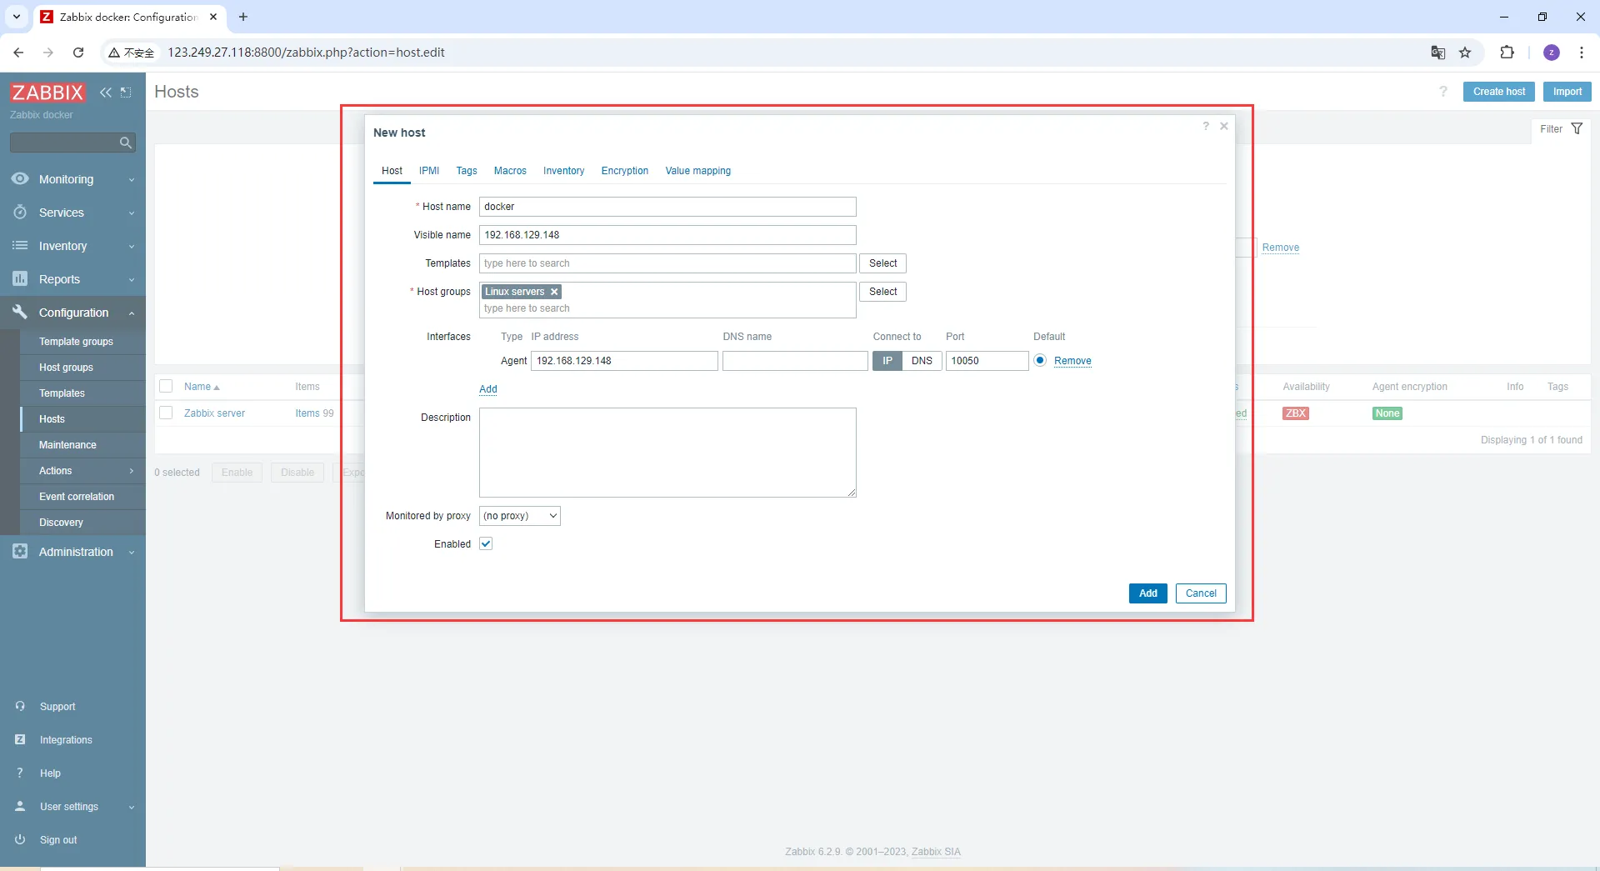Open the Hosts page help icon
Screen dimensions: 1600x871
pos(1443,92)
